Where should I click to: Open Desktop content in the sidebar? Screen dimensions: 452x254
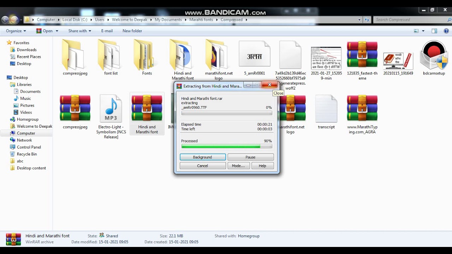31,168
